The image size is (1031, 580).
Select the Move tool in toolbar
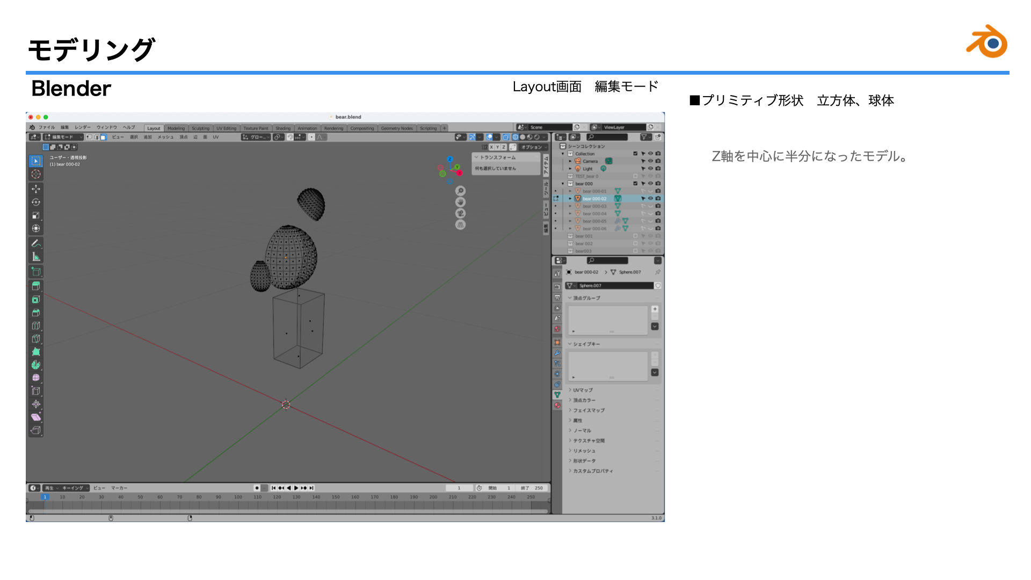point(36,189)
